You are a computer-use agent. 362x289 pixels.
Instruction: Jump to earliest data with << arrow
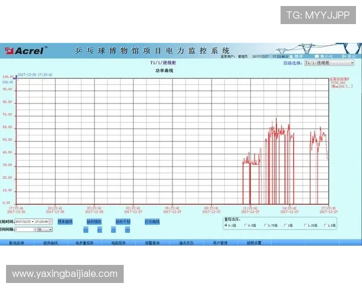click(x=86, y=229)
